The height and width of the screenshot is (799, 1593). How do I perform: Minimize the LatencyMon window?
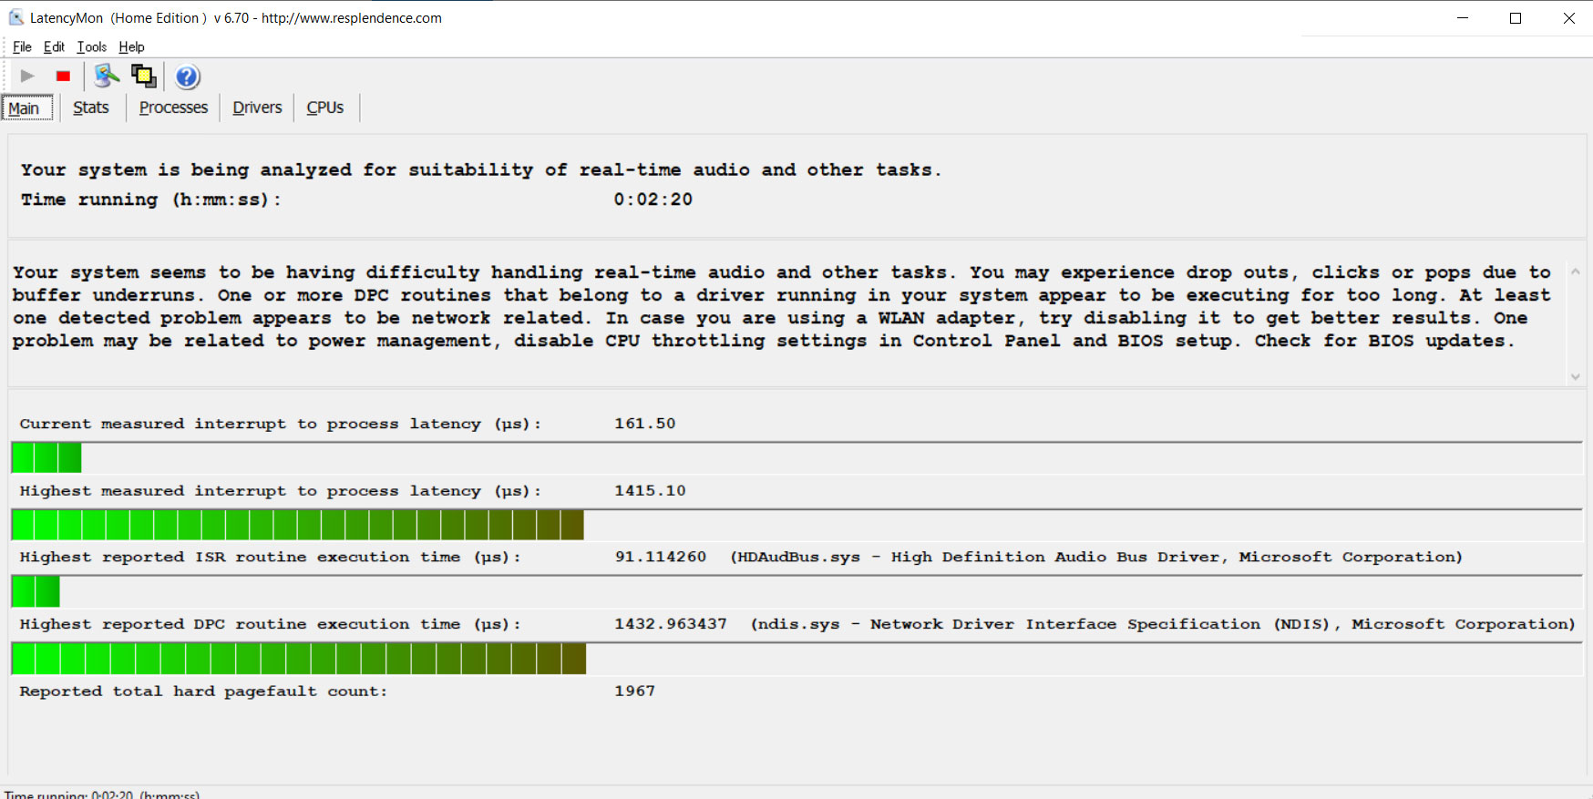click(1463, 17)
